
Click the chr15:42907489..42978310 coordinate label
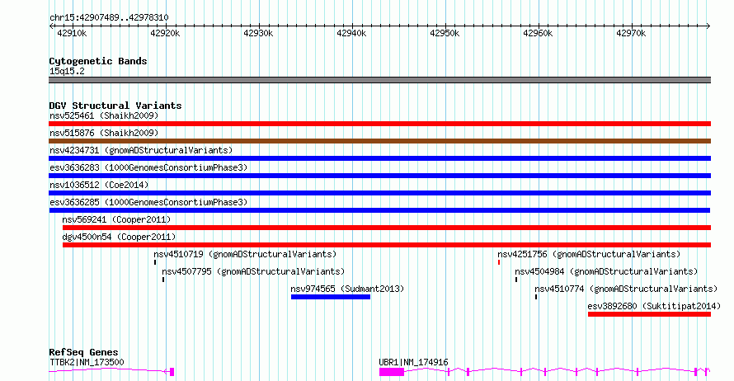tap(109, 18)
